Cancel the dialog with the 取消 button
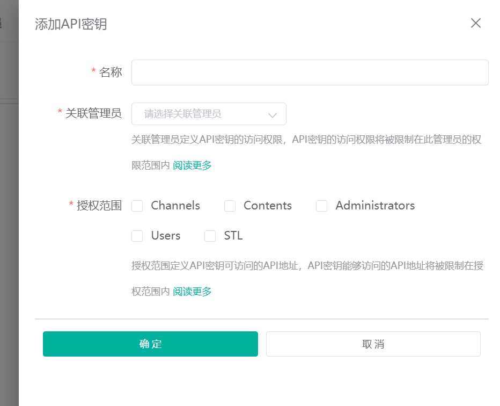This screenshot has height=406, width=500. (373, 344)
